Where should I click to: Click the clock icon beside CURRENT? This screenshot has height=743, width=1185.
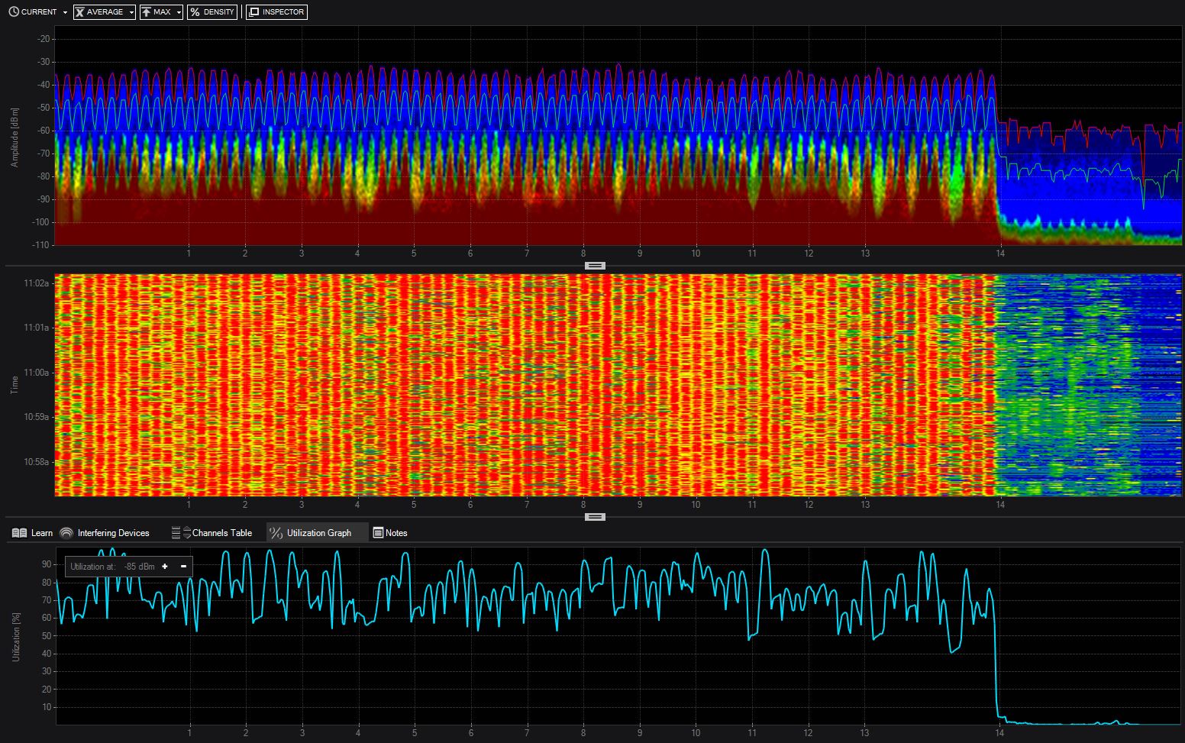point(14,12)
